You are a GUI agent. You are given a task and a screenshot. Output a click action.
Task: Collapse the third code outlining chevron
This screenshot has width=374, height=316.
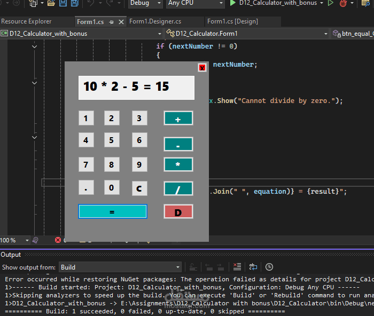point(34,138)
